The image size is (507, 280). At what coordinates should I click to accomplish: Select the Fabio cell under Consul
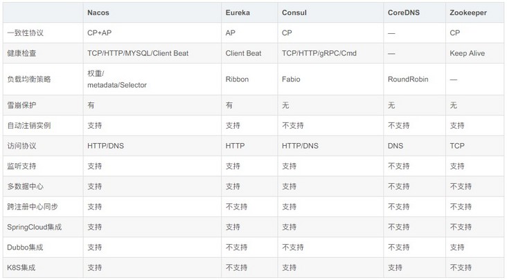(292, 79)
